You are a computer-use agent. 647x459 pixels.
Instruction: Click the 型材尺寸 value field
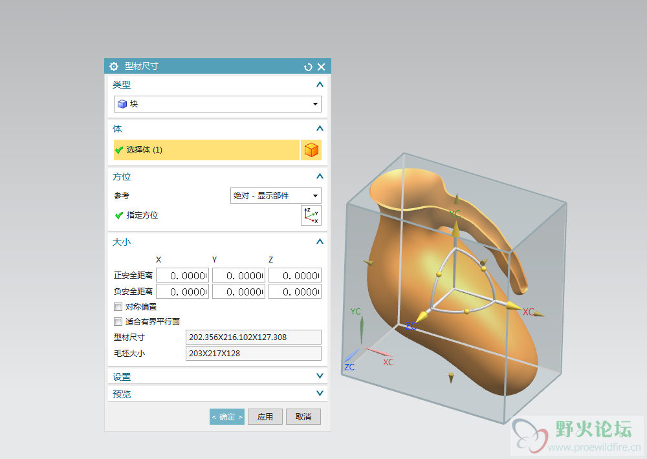(254, 337)
